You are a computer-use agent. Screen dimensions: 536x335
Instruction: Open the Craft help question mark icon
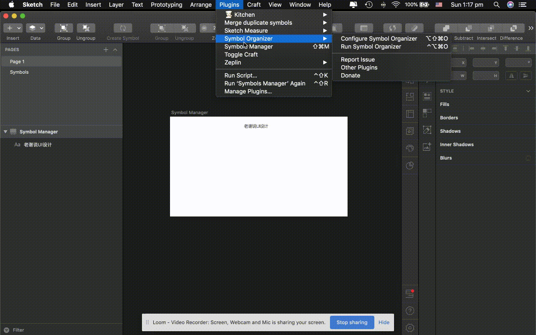coord(410,311)
